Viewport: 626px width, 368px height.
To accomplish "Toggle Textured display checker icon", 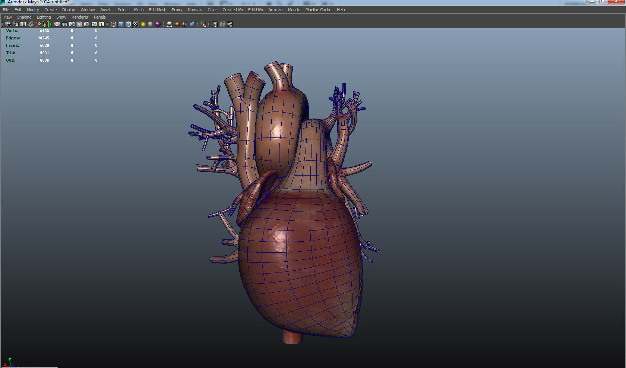I will click(136, 24).
